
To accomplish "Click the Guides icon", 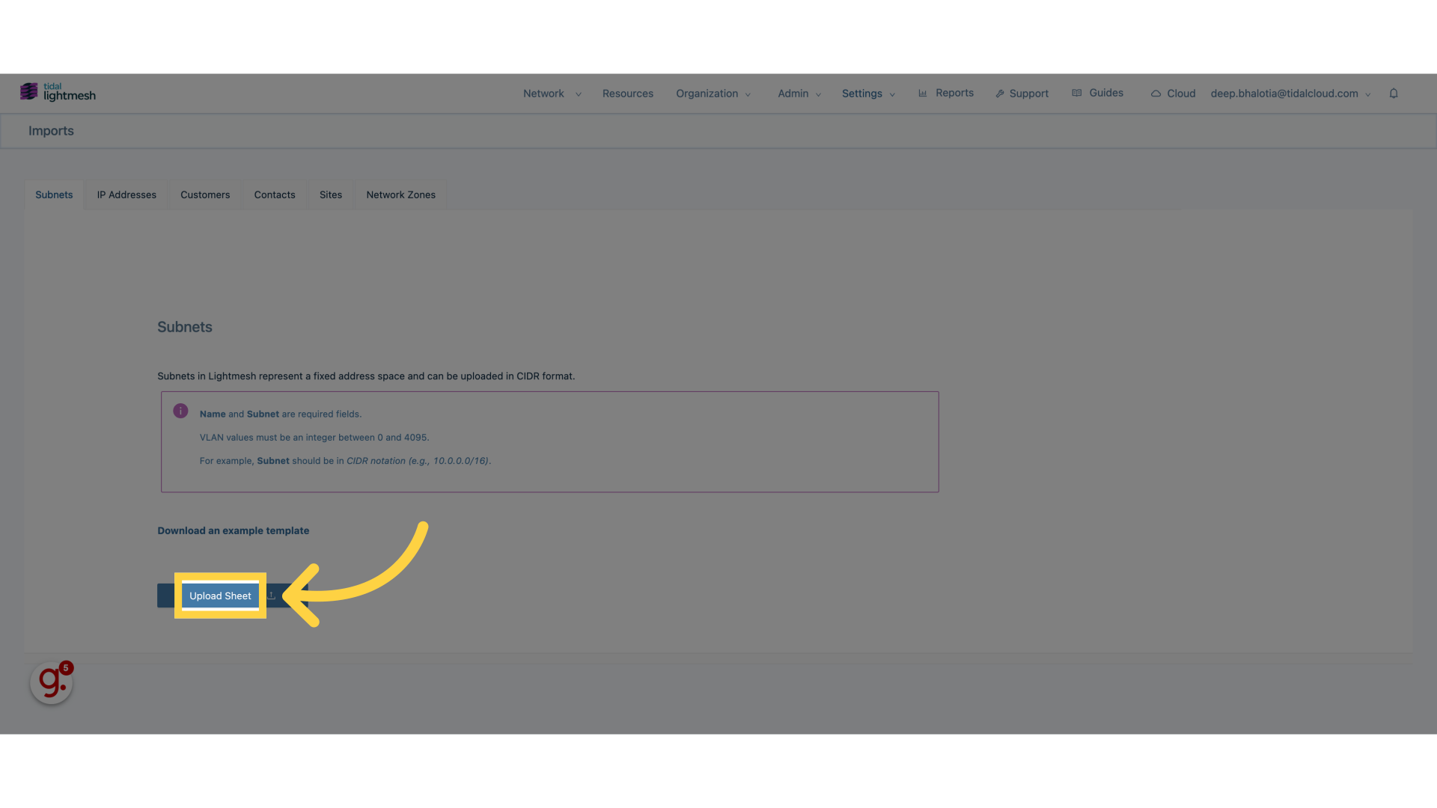I will tap(1077, 93).
